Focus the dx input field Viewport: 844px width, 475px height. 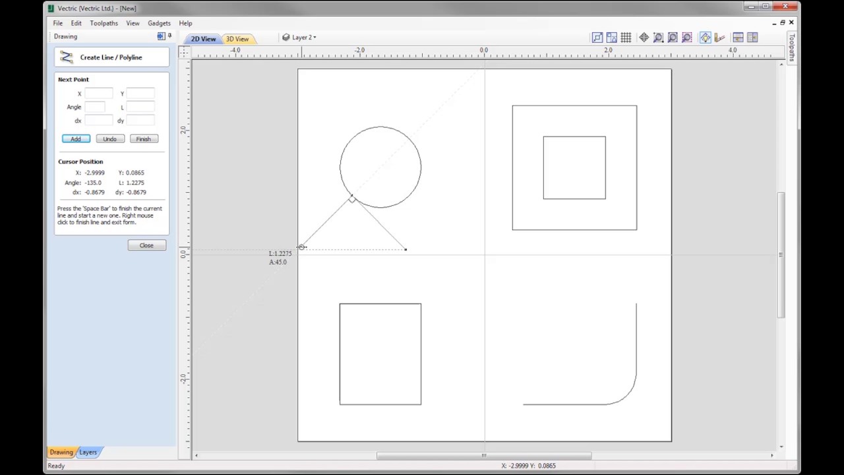99,120
